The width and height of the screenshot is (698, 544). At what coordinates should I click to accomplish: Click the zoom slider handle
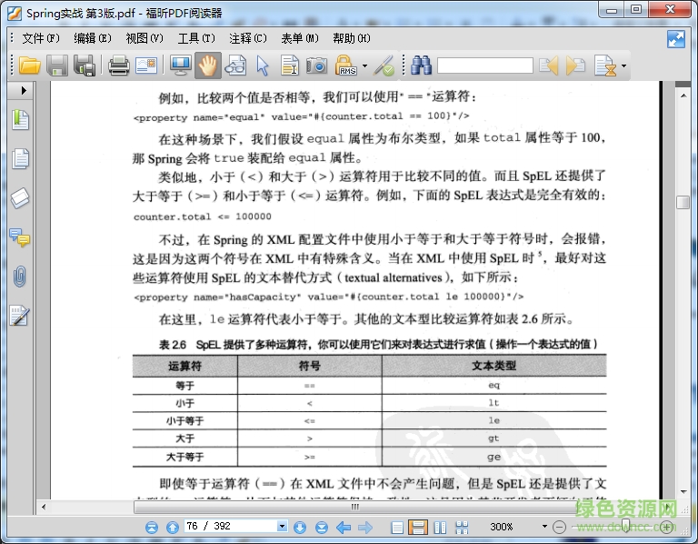(626, 528)
